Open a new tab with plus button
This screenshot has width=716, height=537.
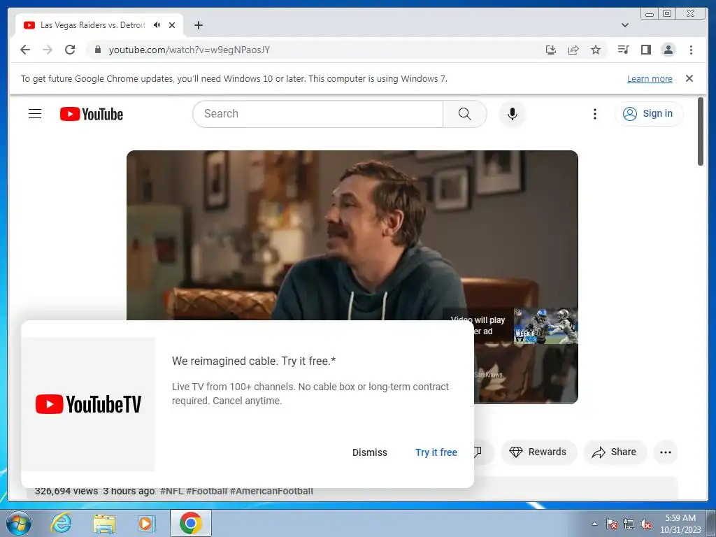click(198, 25)
